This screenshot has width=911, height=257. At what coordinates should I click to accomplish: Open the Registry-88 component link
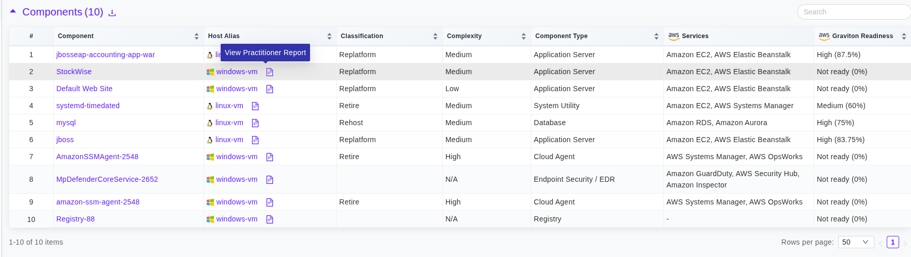click(75, 219)
